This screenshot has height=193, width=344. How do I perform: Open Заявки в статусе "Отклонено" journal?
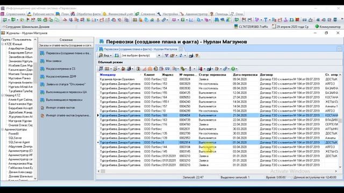[x=66, y=84]
